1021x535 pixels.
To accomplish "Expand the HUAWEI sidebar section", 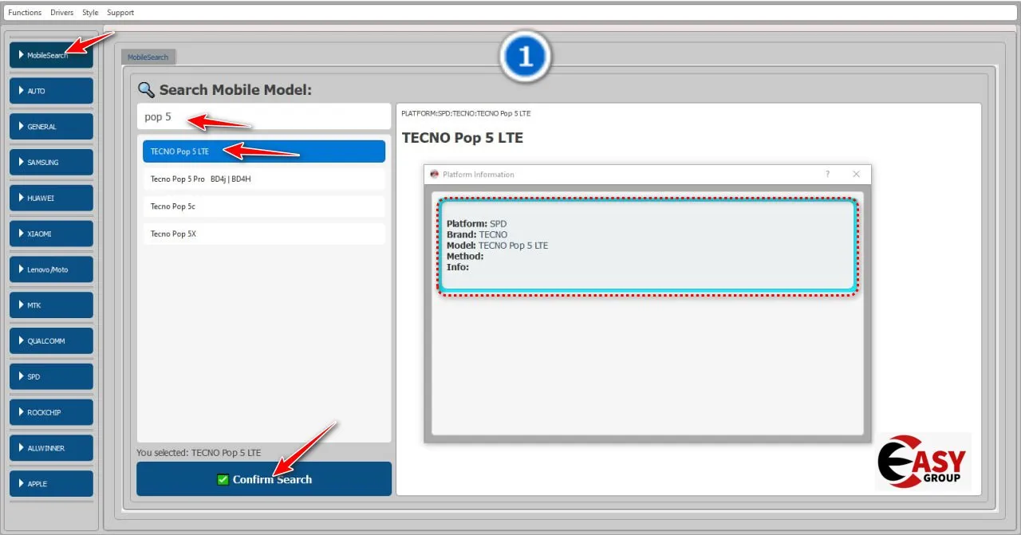I will pyautogui.click(x=51, y=198).
